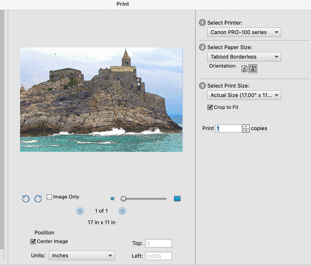
Task: Click the Top position field
Action: [158, 243]
